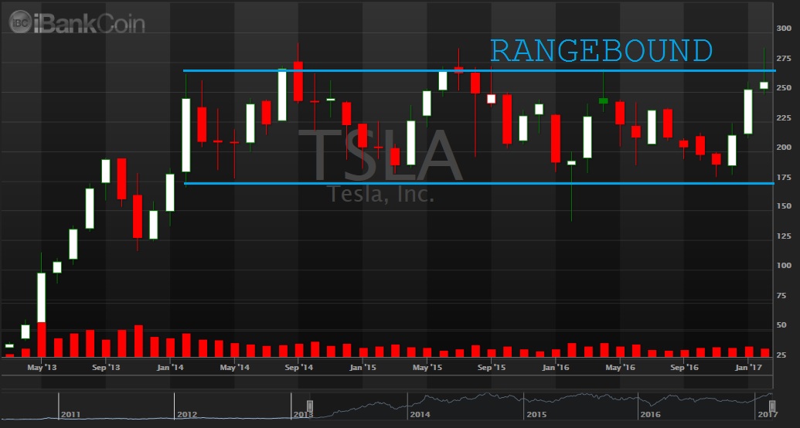
Task: Click 2012 in the navigator timeline
Action: tap(187, 415)
